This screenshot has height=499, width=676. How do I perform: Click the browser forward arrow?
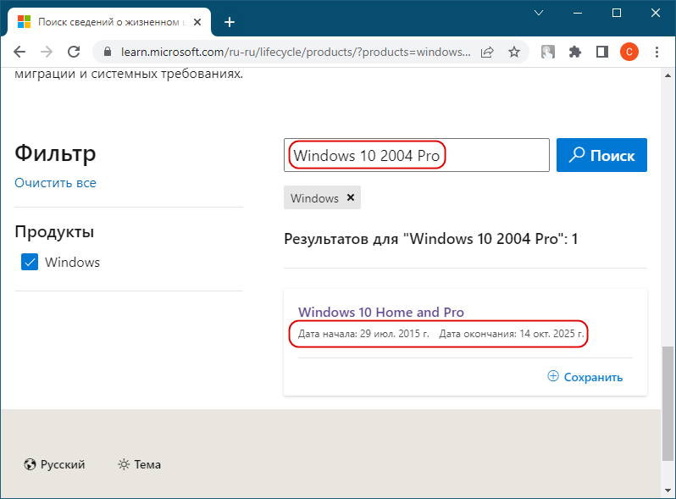coord(47,53)
